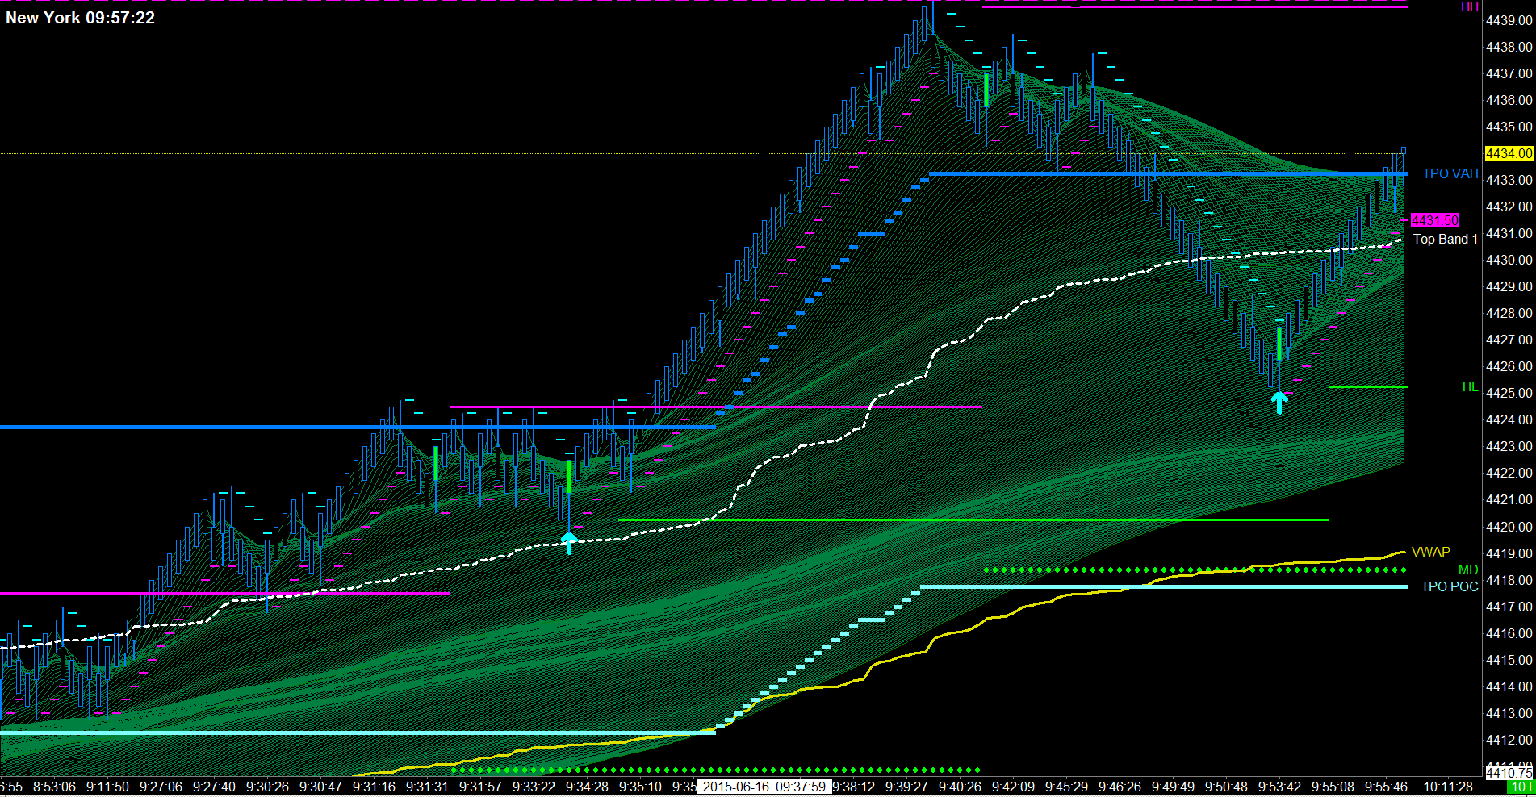
Task: Click price 4416.00 on the axis
Action: [x=1509, y=633]
